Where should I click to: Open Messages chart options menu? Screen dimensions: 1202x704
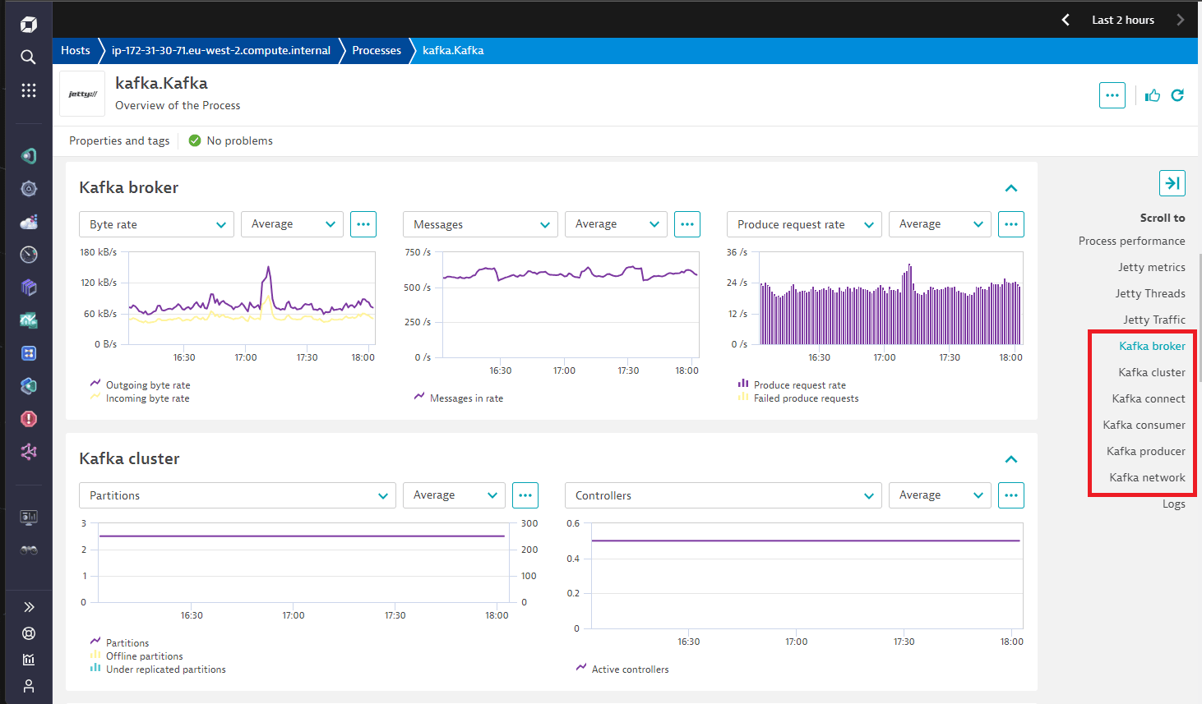click(687, 224)
